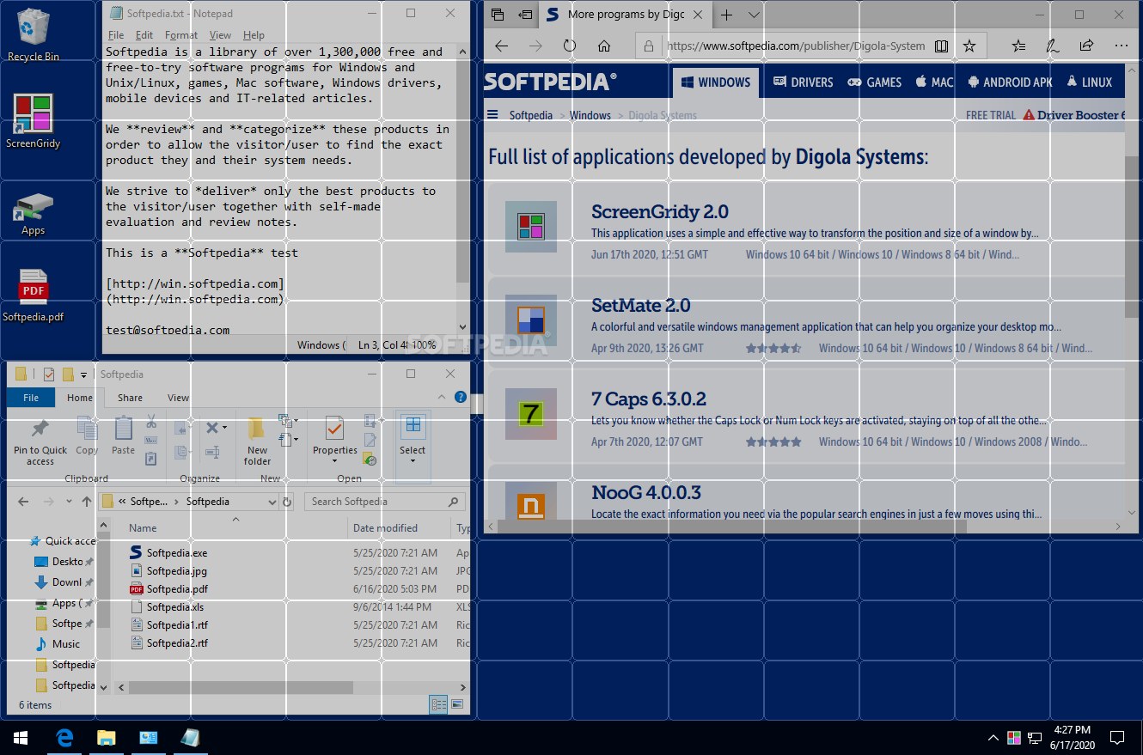Click in the Search Softpedia field
Screen dimensions: 1143x755
point(385,502)
